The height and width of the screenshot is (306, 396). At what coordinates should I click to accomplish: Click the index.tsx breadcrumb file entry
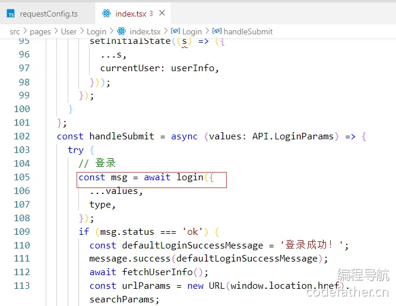pos(145,32)
